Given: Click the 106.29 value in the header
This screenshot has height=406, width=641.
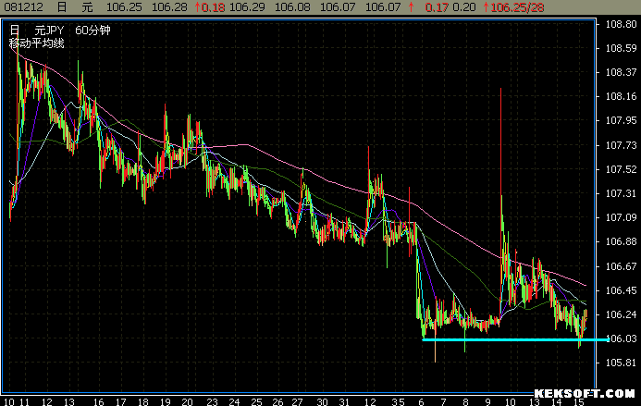Looking at the screenshot, I should click(x=247, y=7).
